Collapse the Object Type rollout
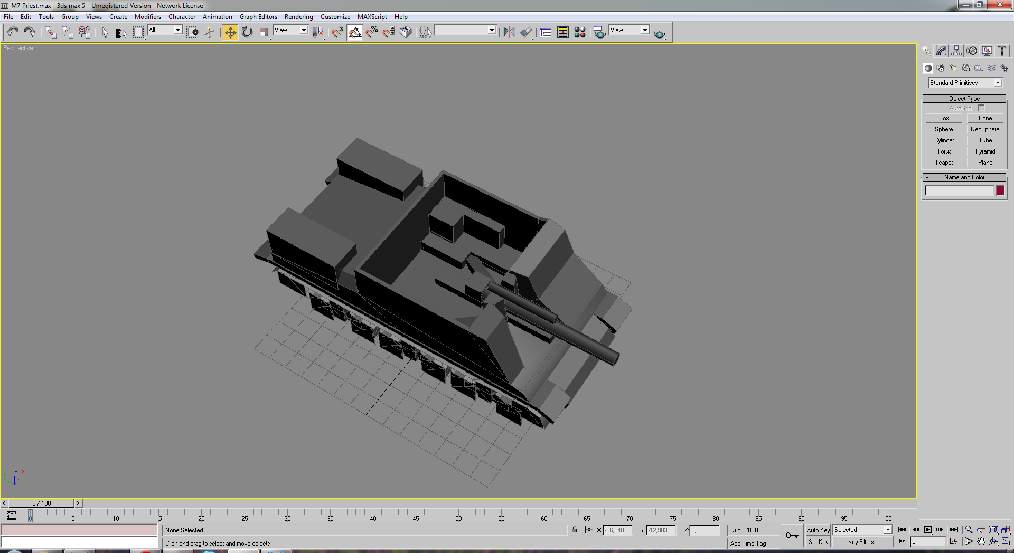The height and width of the screenshot is (553, 1014). pos(964,99)
